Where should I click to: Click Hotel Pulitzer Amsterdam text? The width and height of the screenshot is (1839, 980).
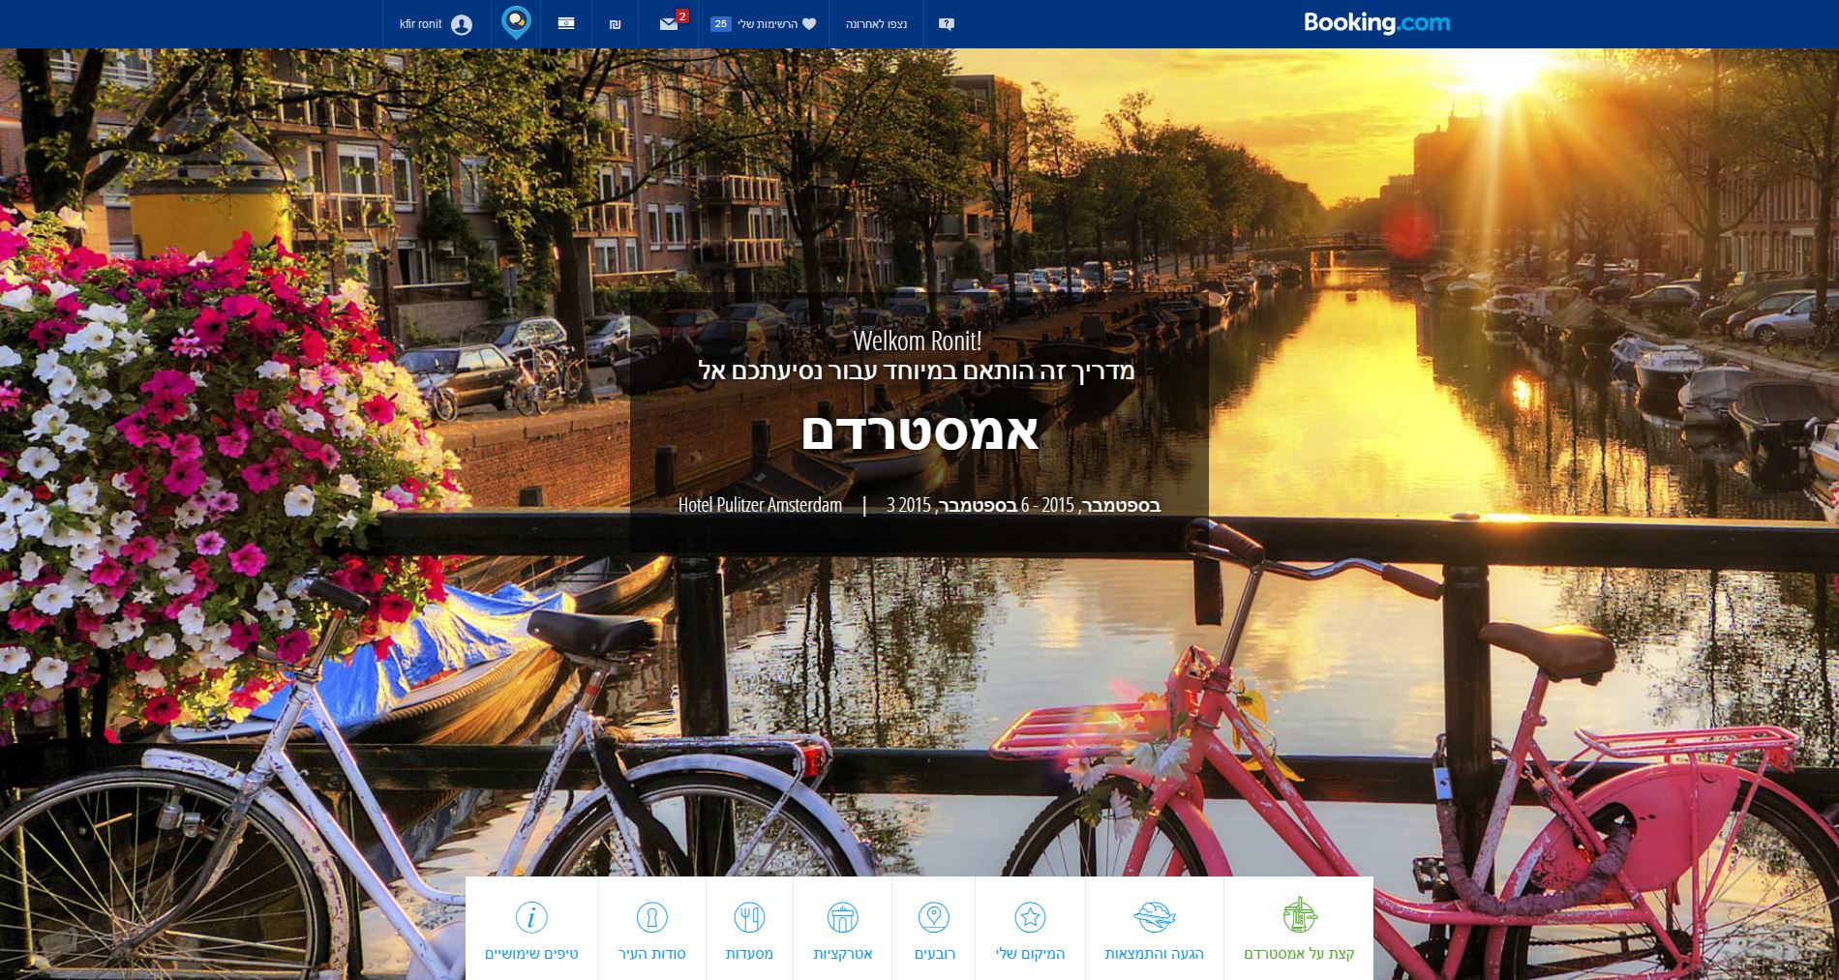tap(760, 505)
